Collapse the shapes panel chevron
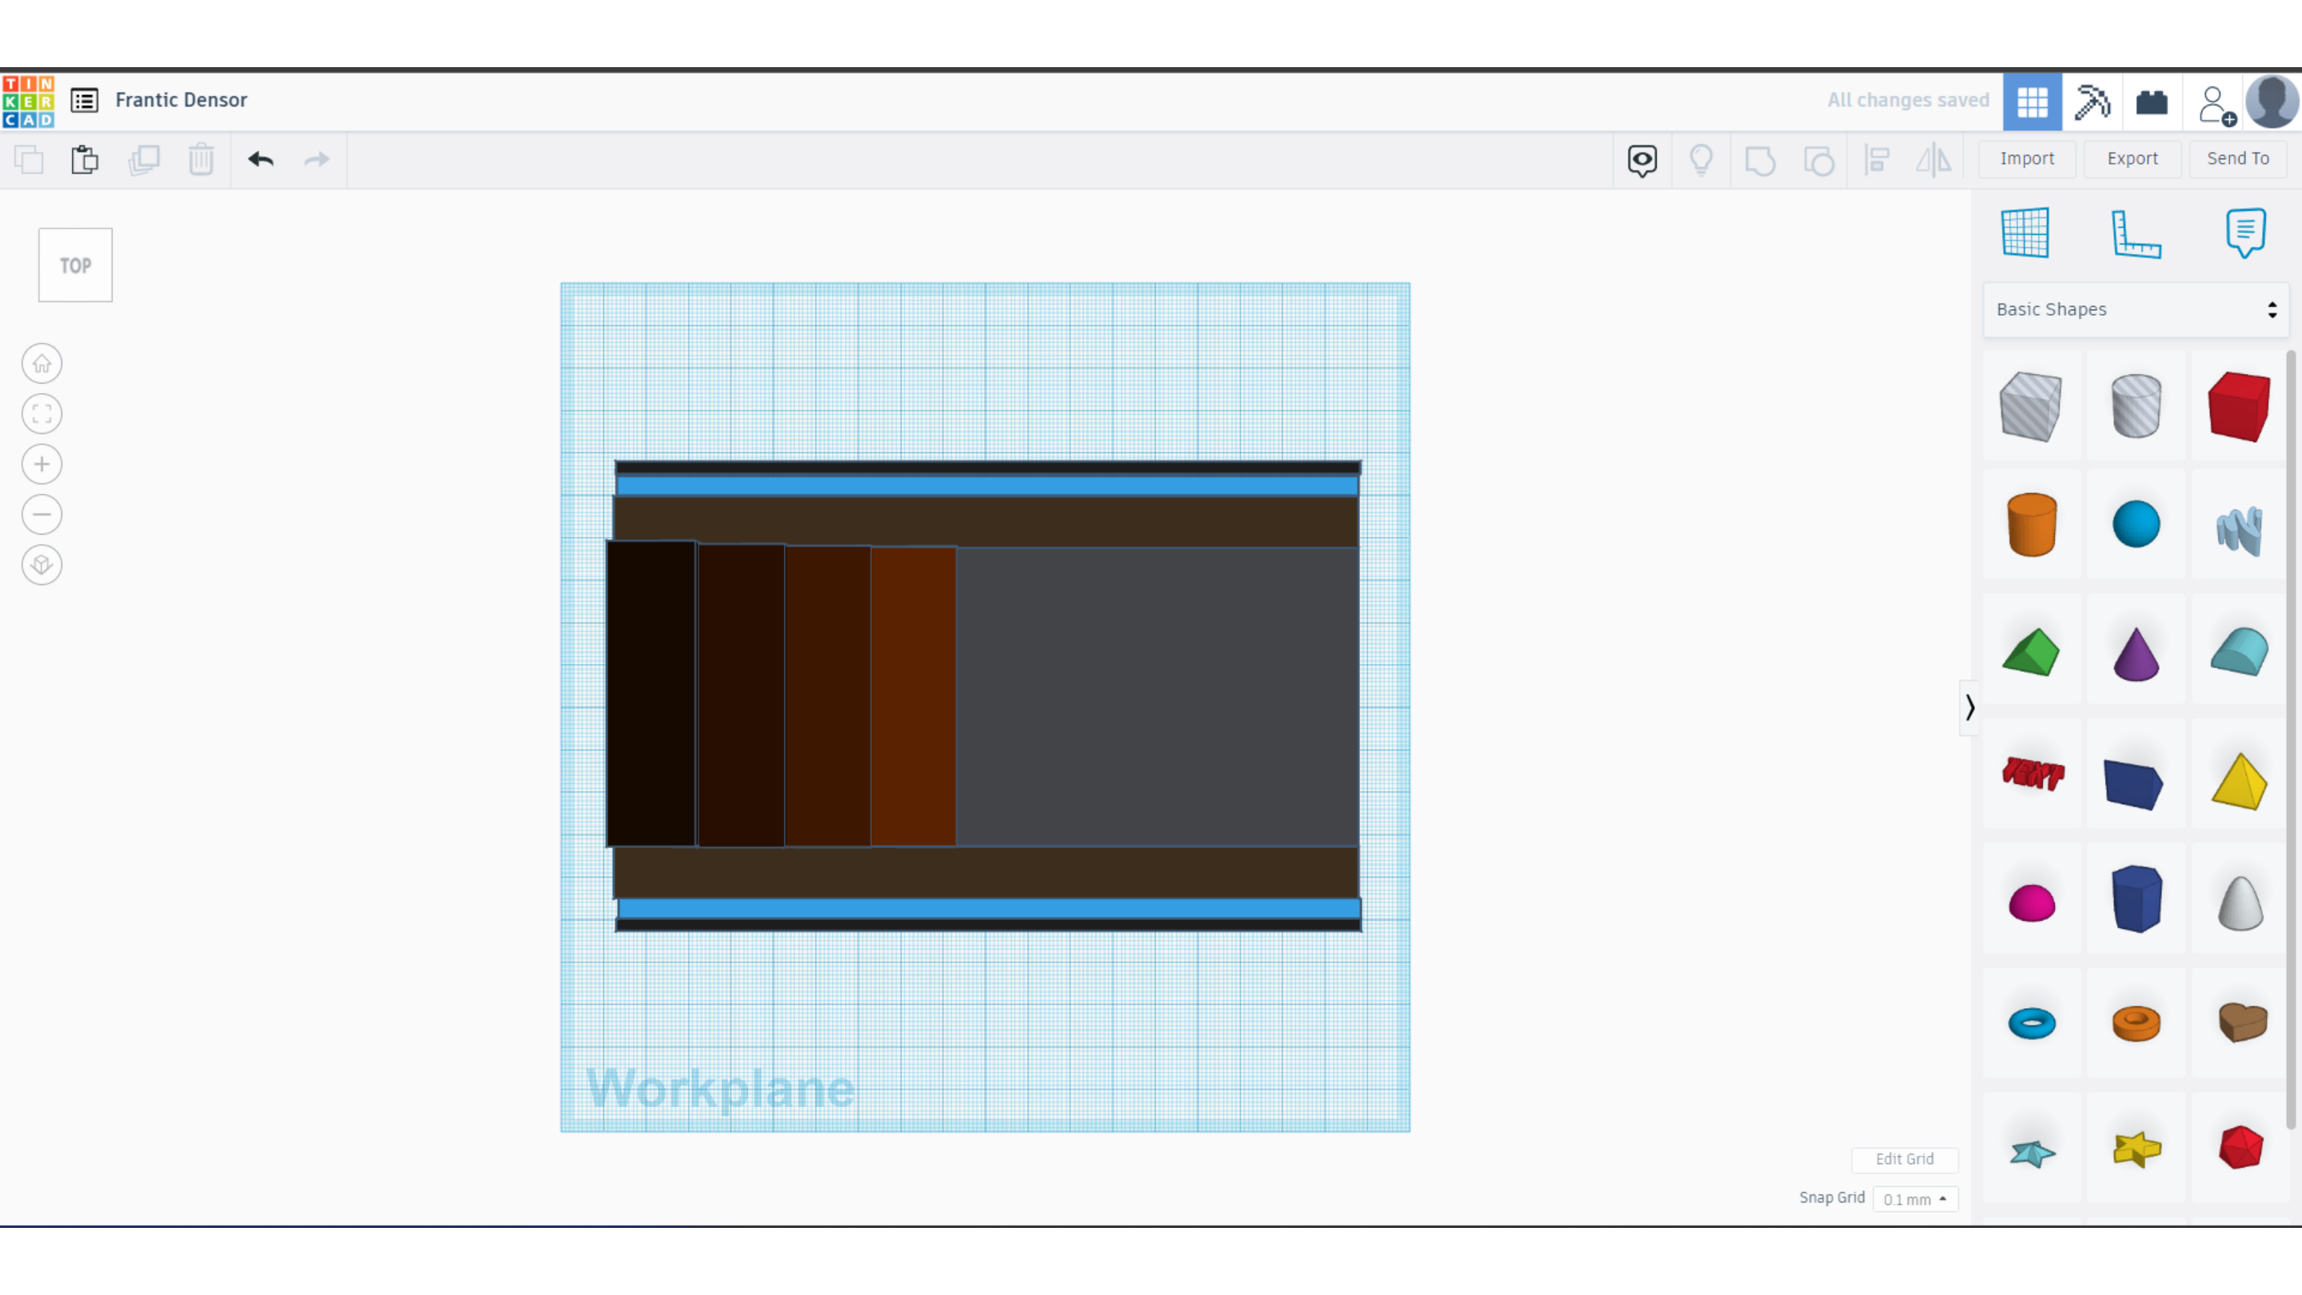The image size is (2302, 1295). coord(1969,707)
